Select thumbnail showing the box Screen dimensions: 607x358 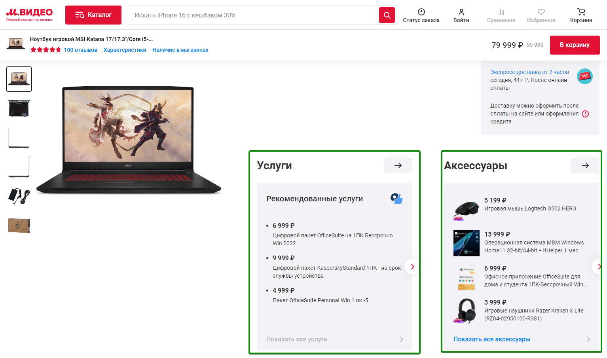[x=19, y=225]
